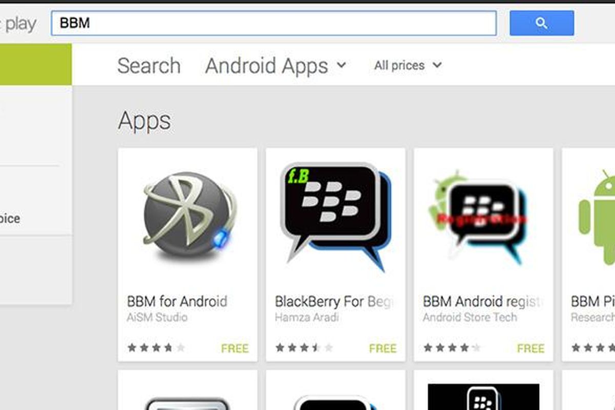Image resolution: width=615 pixels, height=410 pixels.
Task: Open the All prices filter dropdown
Action: tap(407, 66)
